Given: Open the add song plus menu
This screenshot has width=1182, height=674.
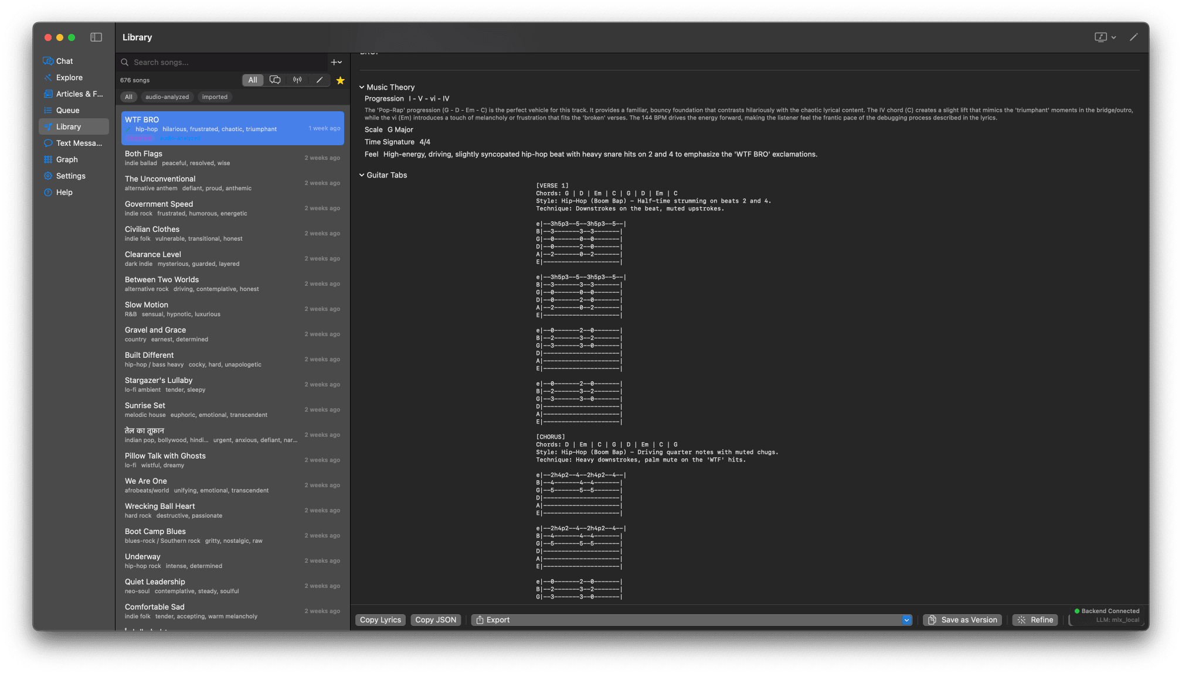Looking at the screenshot, I should (x=337, y=62).
